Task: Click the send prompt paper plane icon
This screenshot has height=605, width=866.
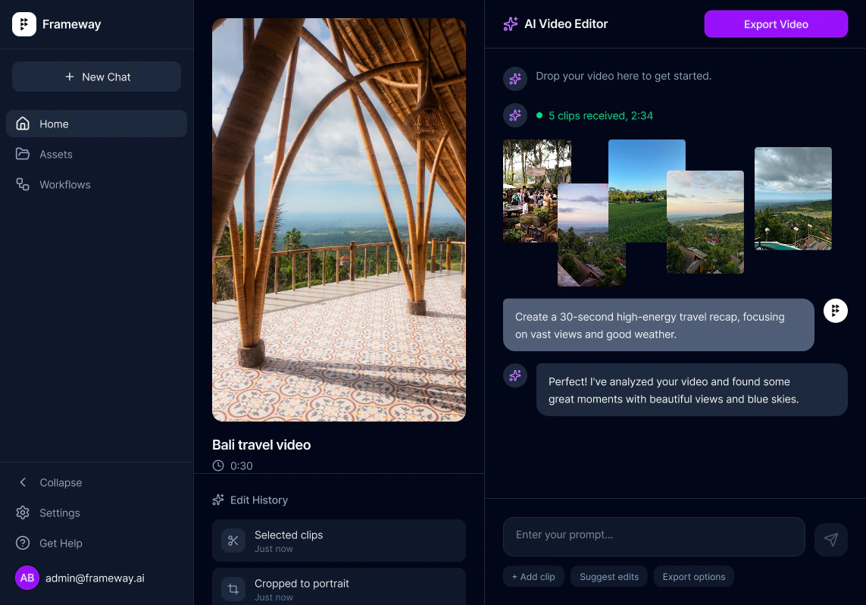Action: (x=830, y=540)
